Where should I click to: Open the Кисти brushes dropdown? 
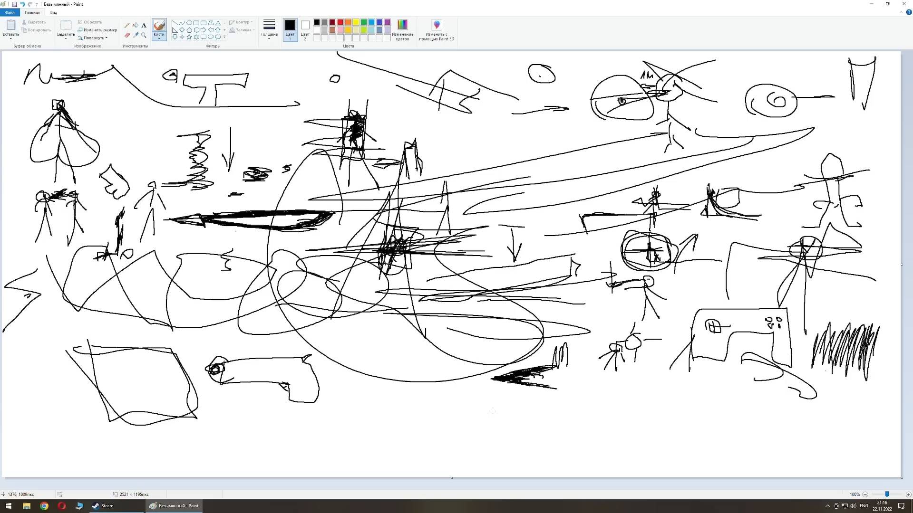tap(159, 38)
